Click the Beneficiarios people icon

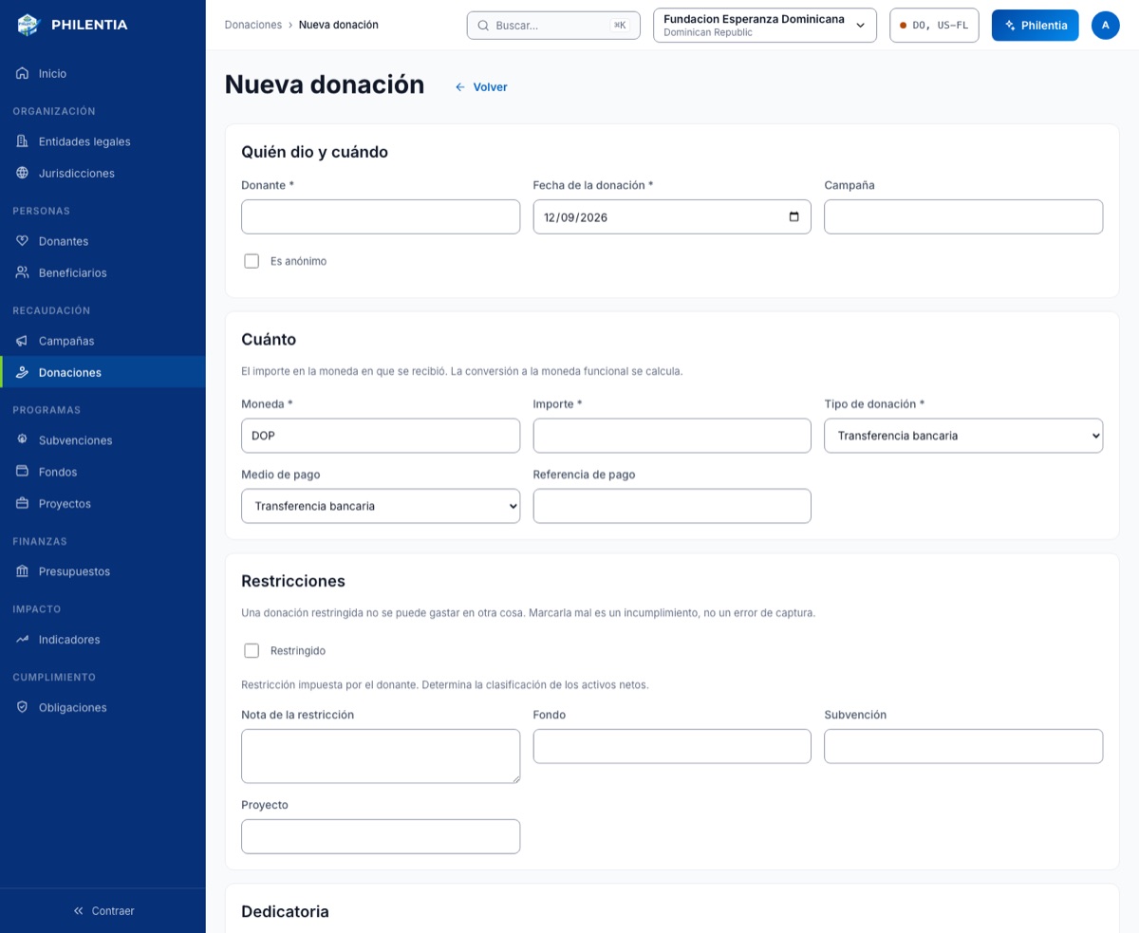22,272
